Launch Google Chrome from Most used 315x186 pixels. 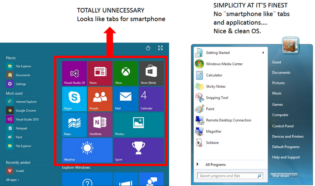coord(21,110)
